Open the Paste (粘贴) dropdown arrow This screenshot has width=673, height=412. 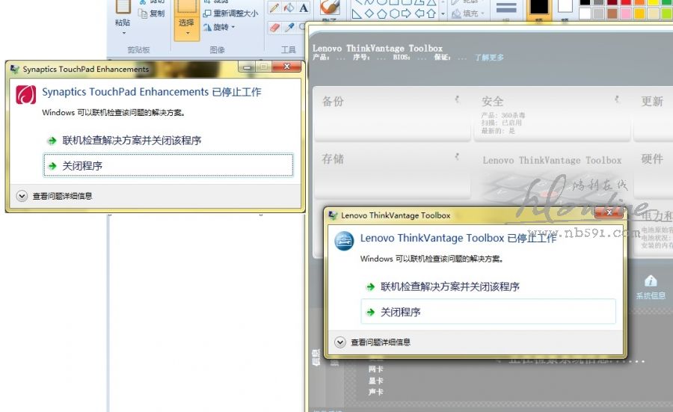pyautogui.click(x=123, y=33)
